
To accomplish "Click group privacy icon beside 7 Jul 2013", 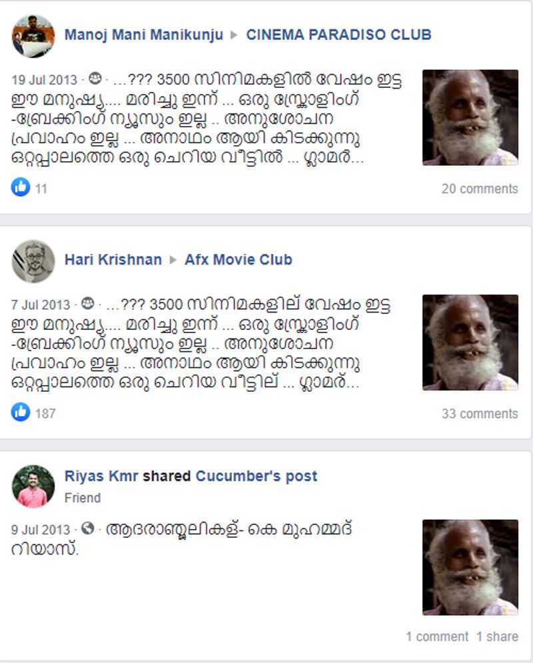I will pyautogui.click(x=88, y=304).
